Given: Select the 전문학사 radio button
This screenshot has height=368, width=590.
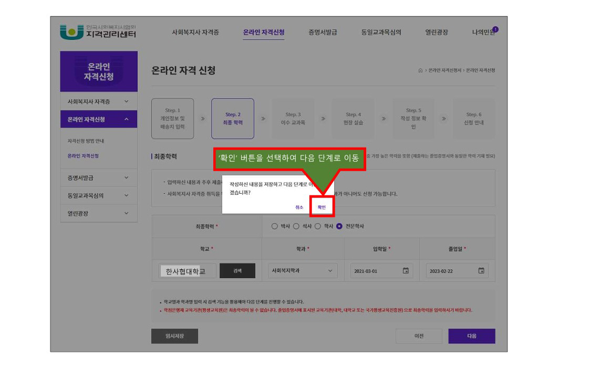Looking at the screenshot, I should (339, 226).
